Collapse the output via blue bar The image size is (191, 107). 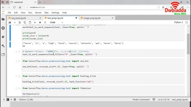coord(10,45)
